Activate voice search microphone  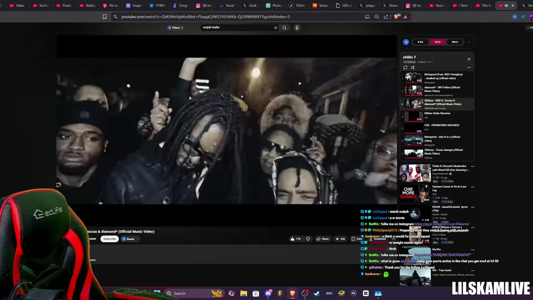click(x=297, y=27)
